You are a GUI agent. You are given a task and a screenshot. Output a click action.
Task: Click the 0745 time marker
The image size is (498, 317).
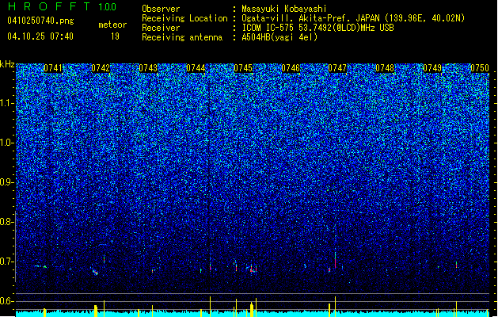pyautogui.click(x=243, y=68)
